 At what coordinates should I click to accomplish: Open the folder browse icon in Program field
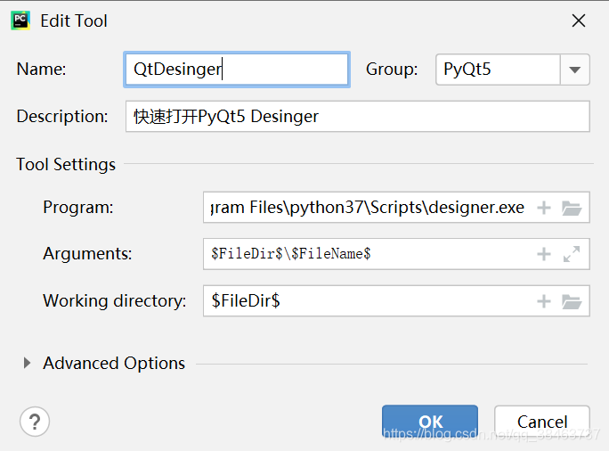tap(572, 208)
